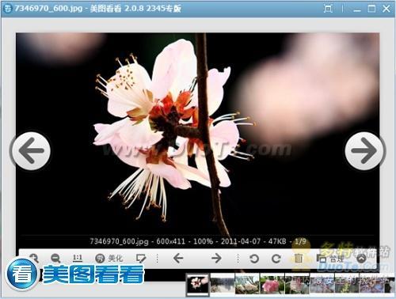The image size is (396, 299).
Task: Click the edit/annotate pencil icon
Action: point(141,259)
